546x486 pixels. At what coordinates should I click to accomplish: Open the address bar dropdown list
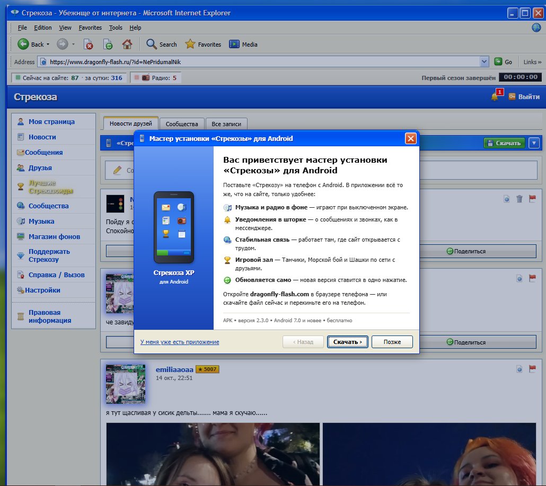click(484, 62)
